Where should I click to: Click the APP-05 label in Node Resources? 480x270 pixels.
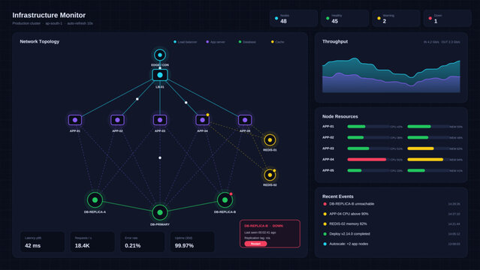328,170
